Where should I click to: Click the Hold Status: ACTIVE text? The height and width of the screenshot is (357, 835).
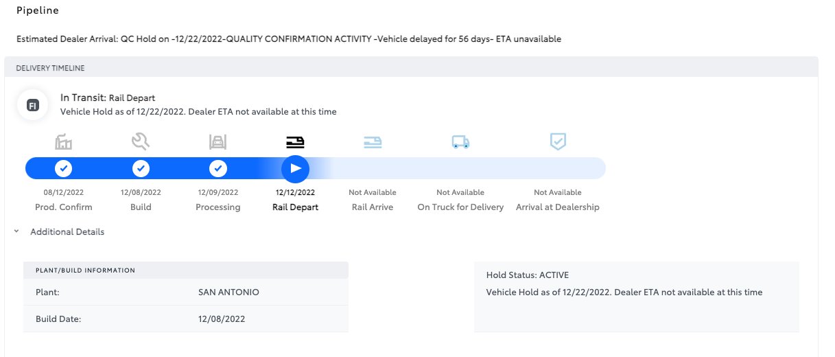[x=528, y=275]
